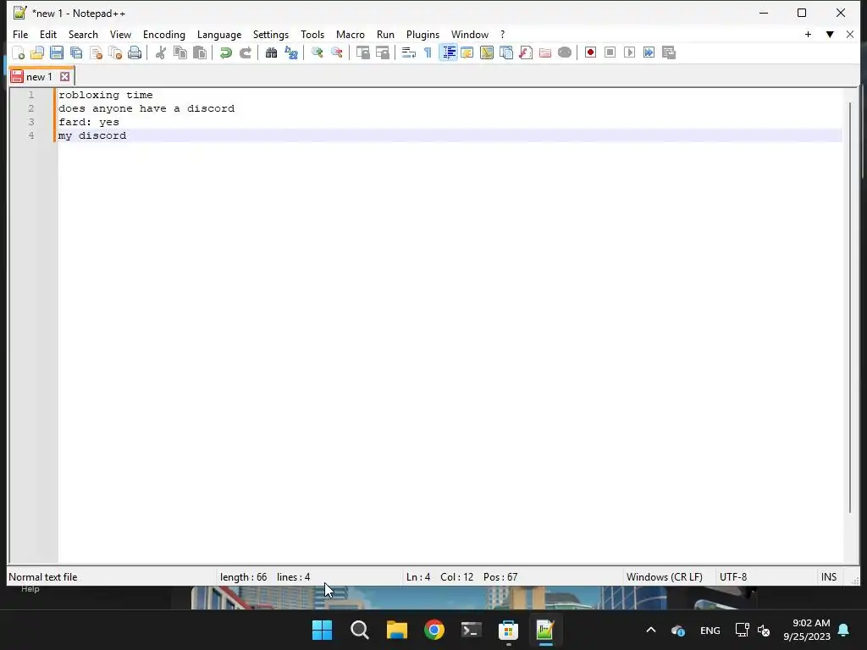
Task: Create a new file via toolbar icon
Action: [x=19, y=52]
